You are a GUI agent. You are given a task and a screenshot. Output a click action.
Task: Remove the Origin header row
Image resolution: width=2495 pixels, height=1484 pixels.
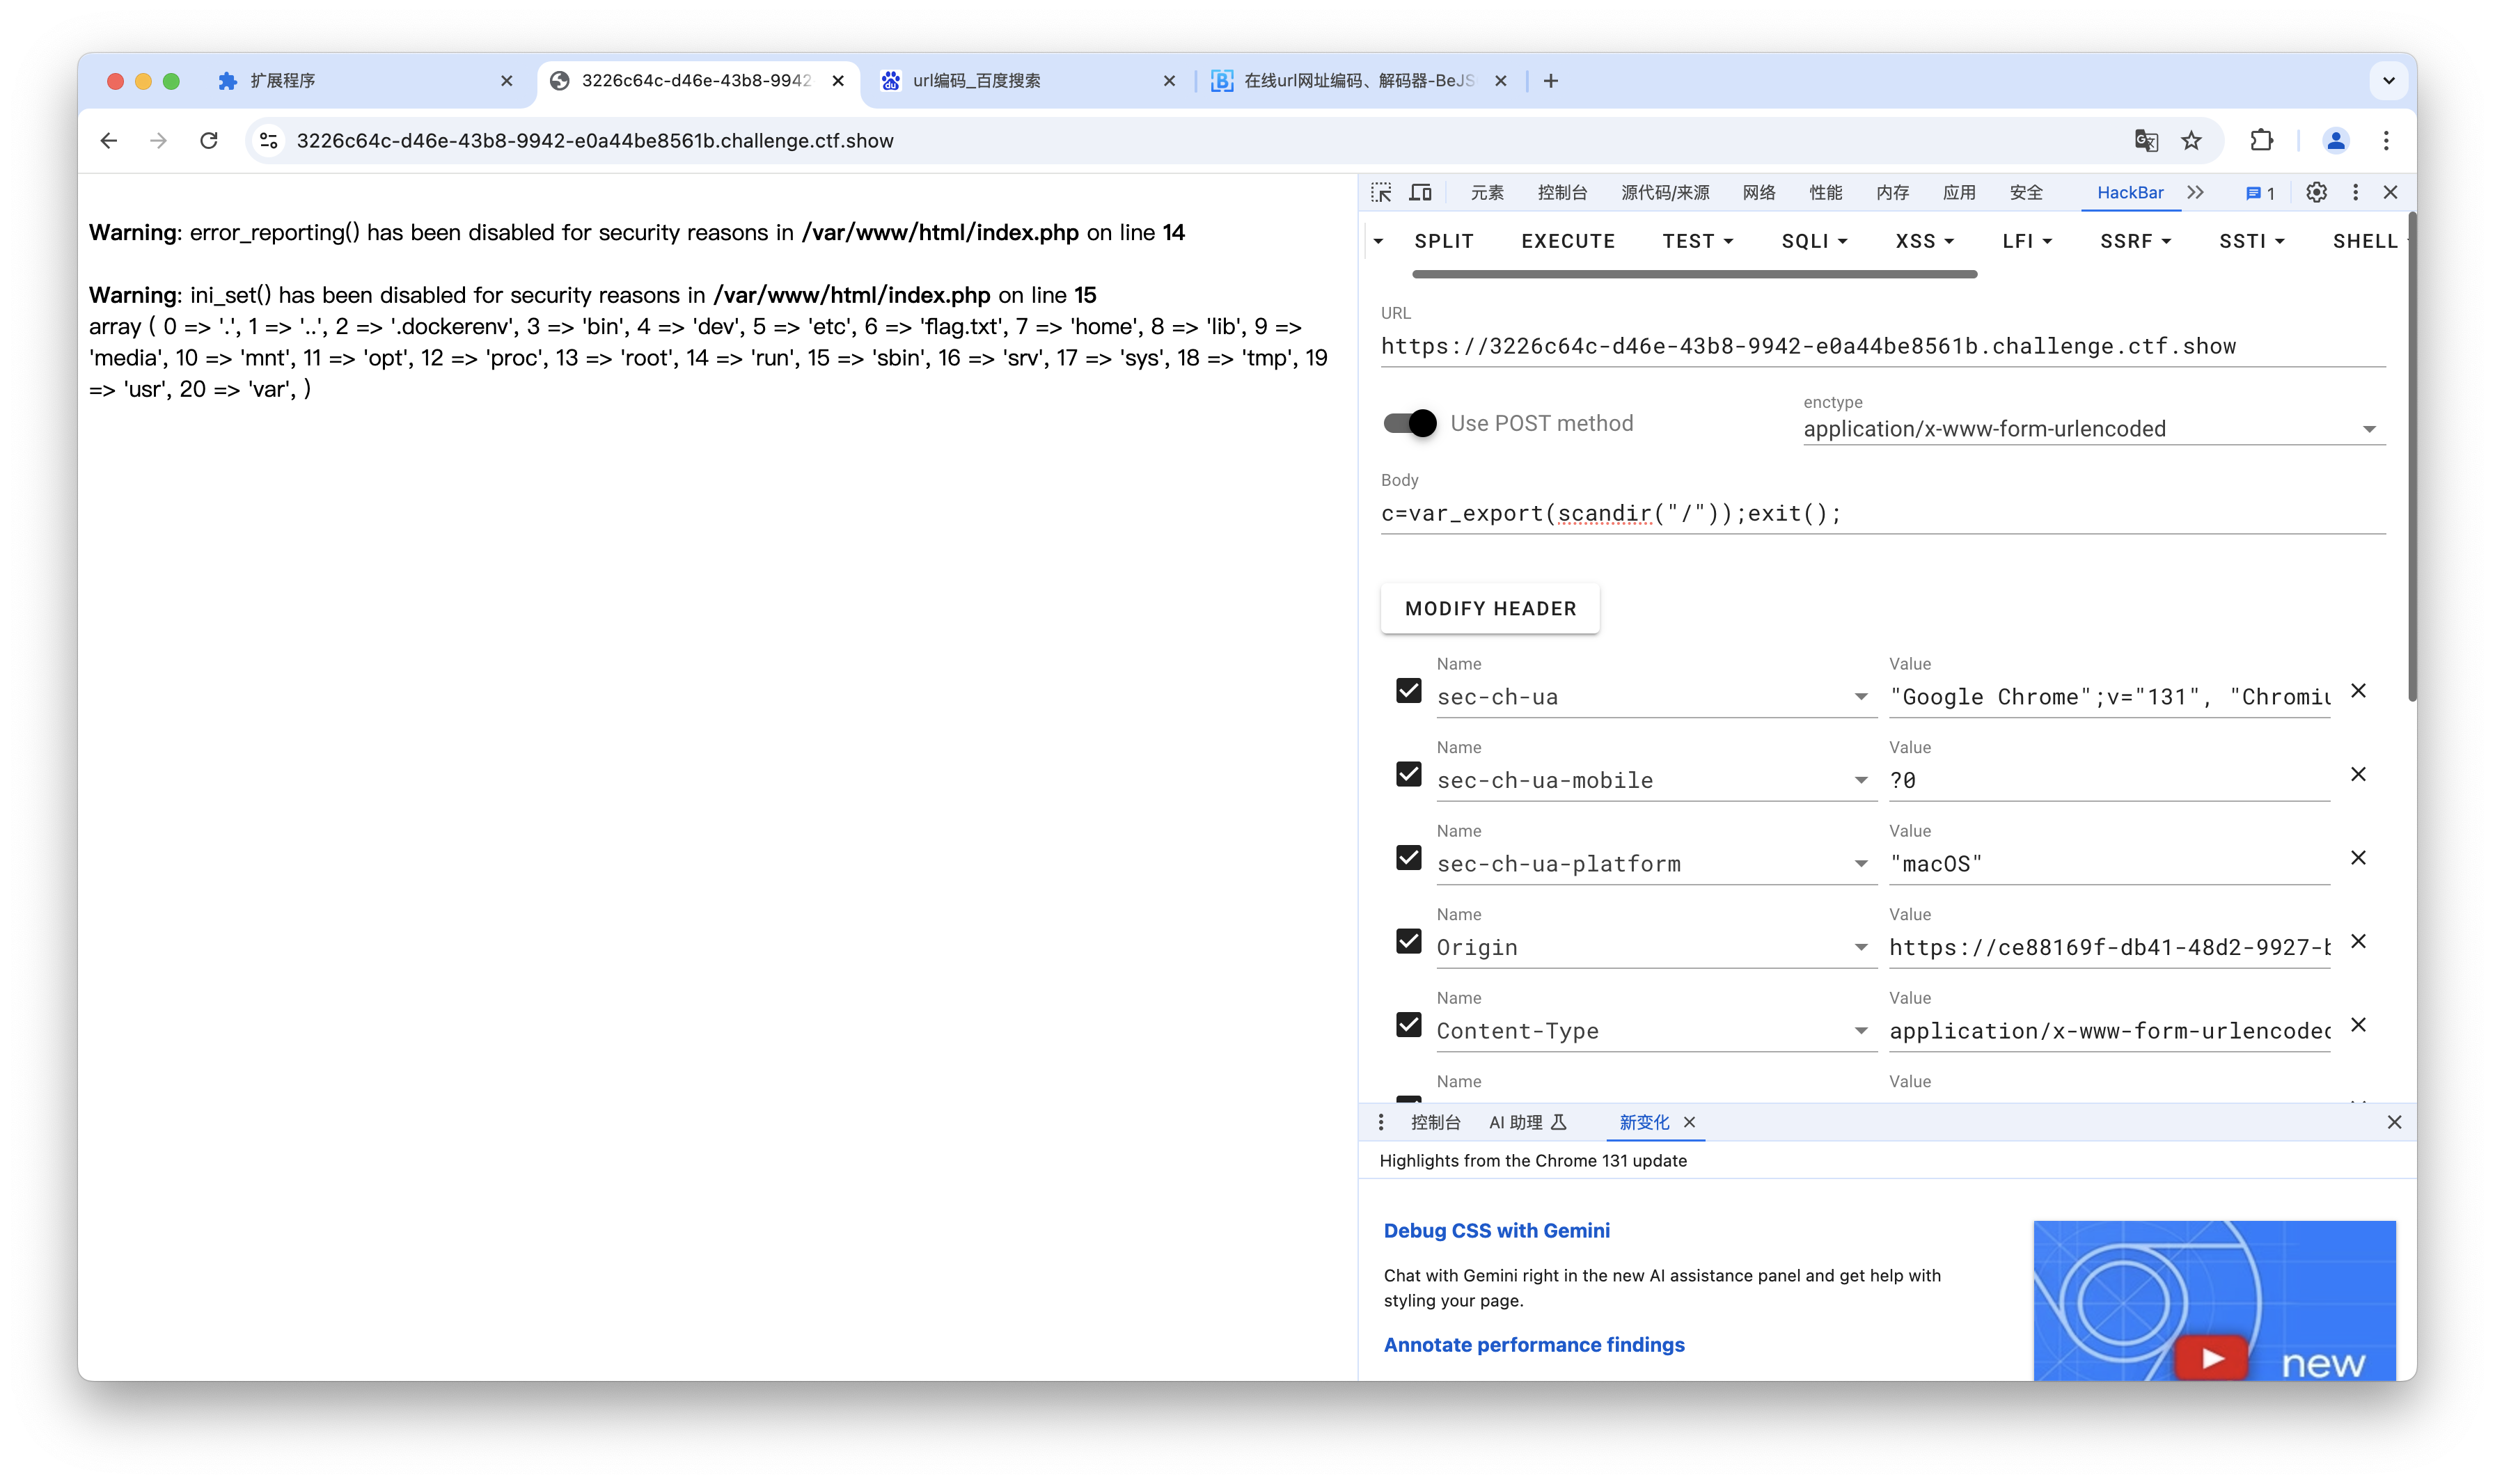tap(2358, 941)
